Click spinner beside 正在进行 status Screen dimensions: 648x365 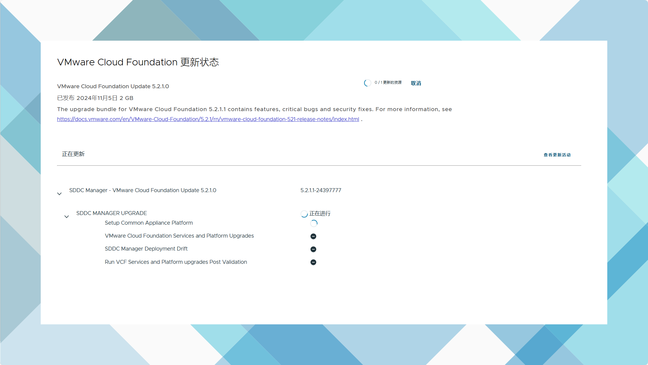click(x=304, y=214)
